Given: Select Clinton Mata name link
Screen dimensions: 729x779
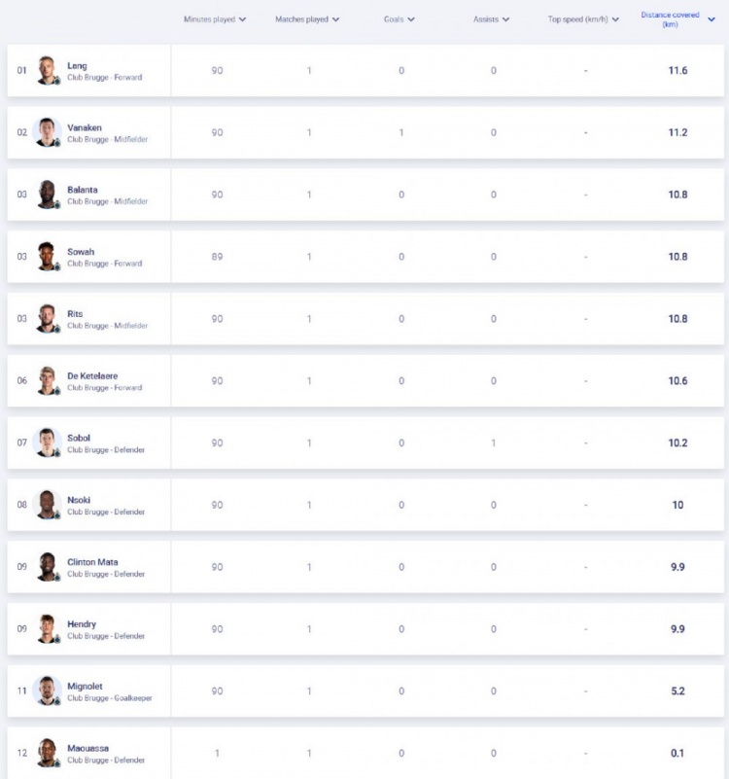Looking at the screenshot, I should click(x=92, y=562).
